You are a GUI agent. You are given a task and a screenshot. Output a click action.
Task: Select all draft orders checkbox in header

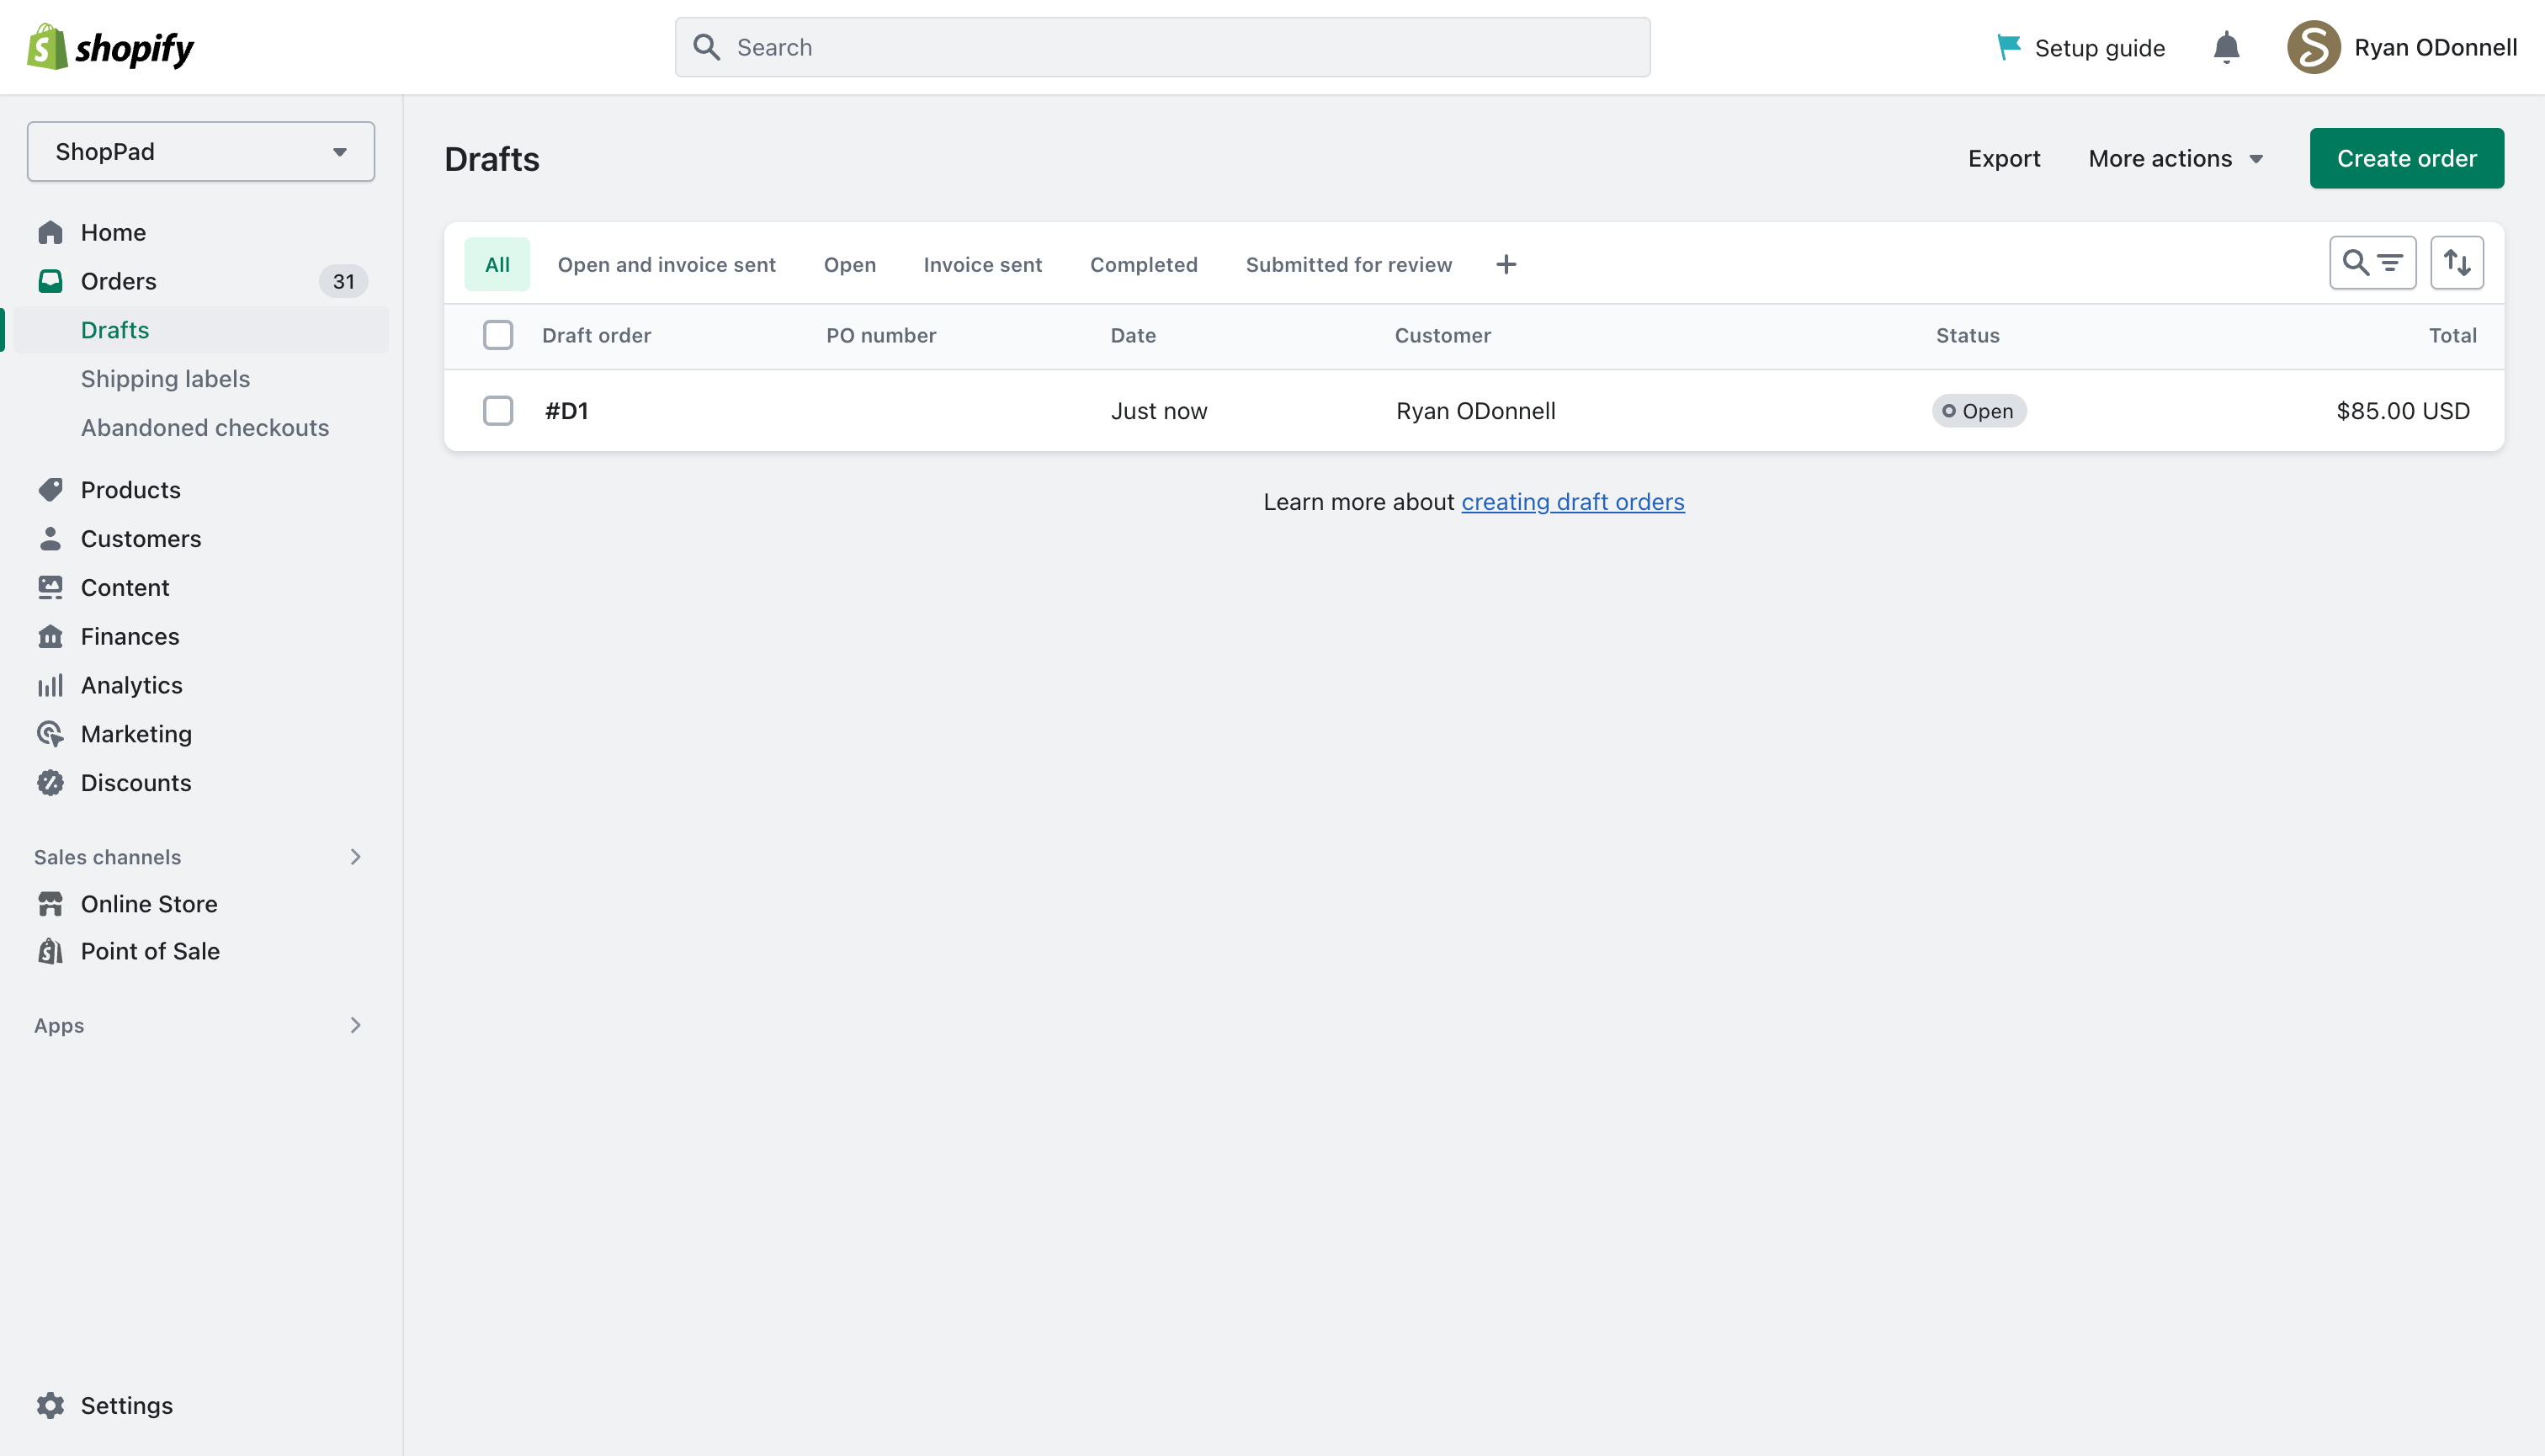click(498, 335)
